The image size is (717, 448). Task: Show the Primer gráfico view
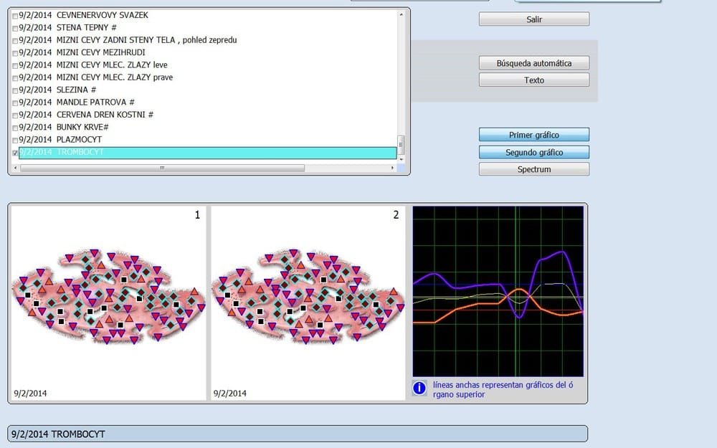pyautogui.click(x=533, y=134)
